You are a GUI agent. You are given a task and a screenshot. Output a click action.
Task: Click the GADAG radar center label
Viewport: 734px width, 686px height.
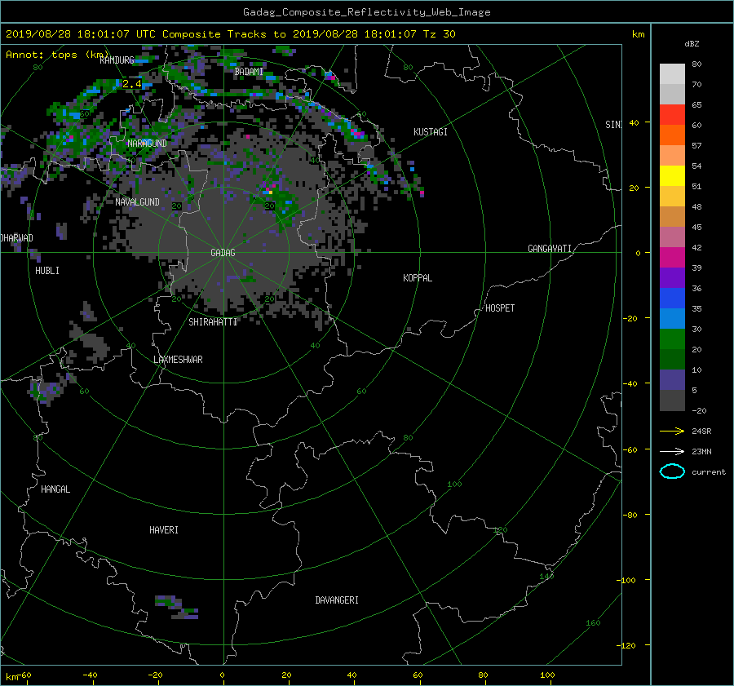point(223,253)
